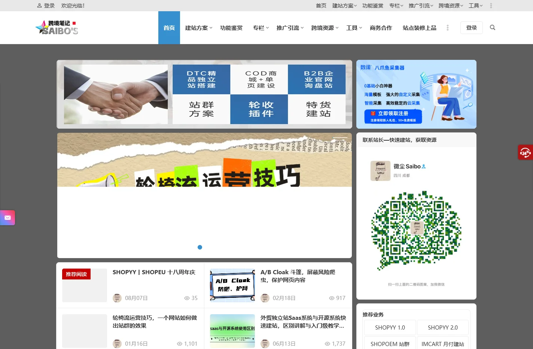
Task: Click the views eye icon showing 917
Action: (332, 298)
